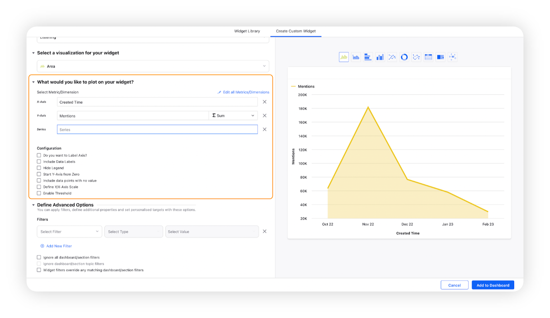
Task: Open the Sum aggregation dropdown
Action: point(233,116)
